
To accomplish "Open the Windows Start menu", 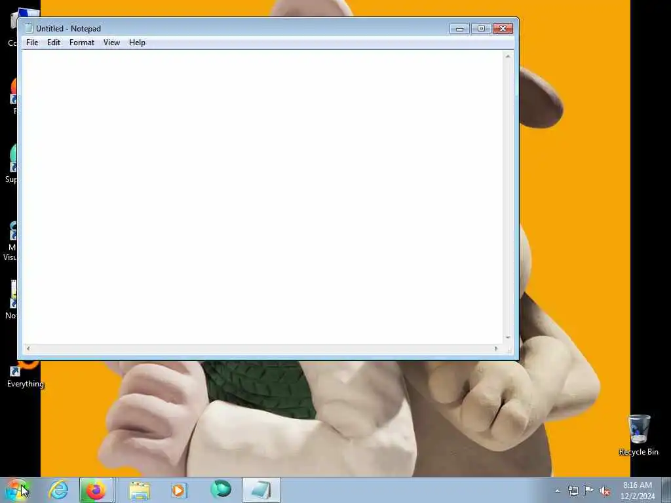I will pos(16,490).
